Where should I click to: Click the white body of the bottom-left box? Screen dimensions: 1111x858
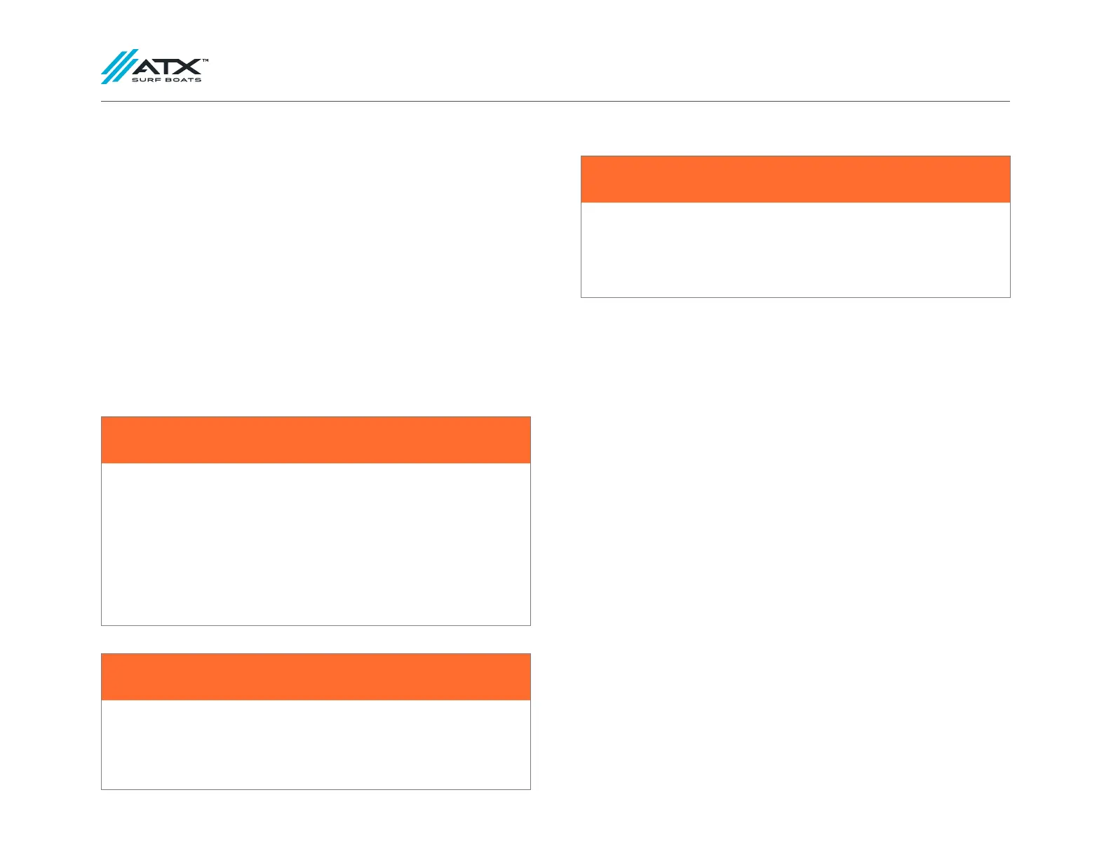[316, 744]
